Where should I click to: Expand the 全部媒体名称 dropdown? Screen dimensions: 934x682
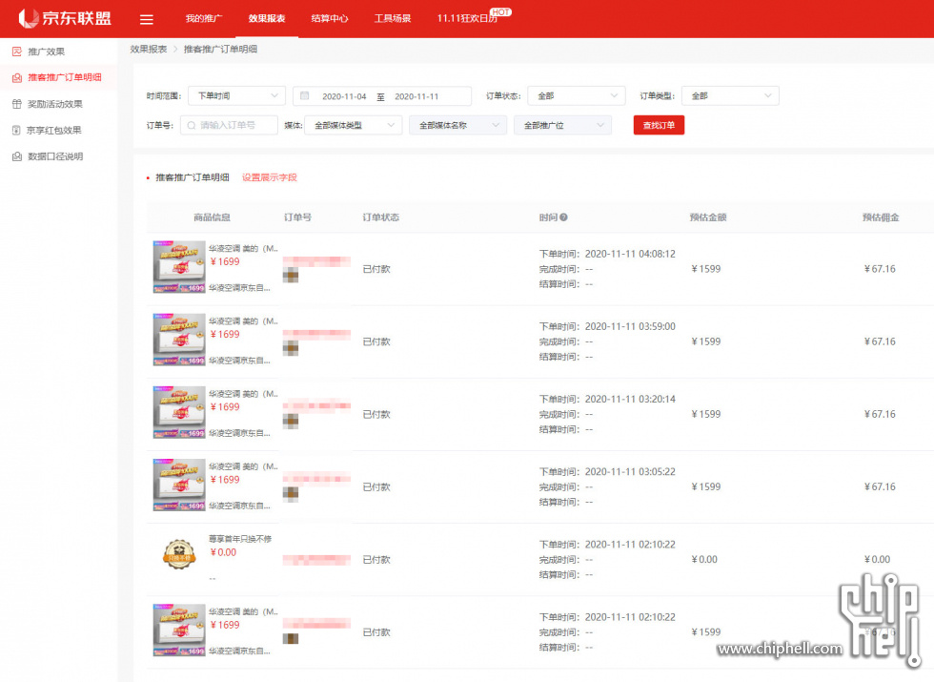458,125
